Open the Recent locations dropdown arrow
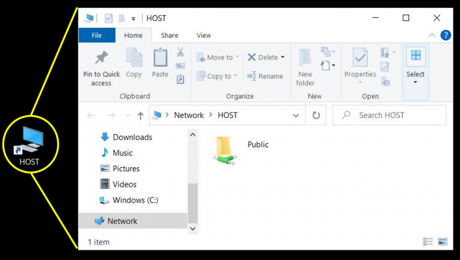The height and width of the screenshot is (260, 460). [x=127, y=116]
